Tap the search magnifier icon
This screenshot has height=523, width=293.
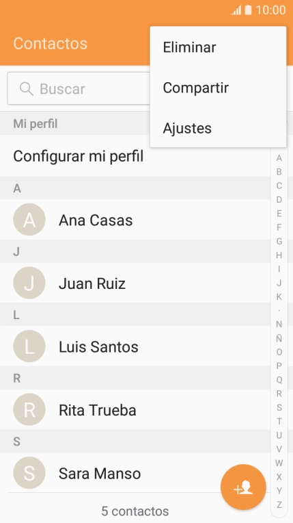[x=27, y=89]
